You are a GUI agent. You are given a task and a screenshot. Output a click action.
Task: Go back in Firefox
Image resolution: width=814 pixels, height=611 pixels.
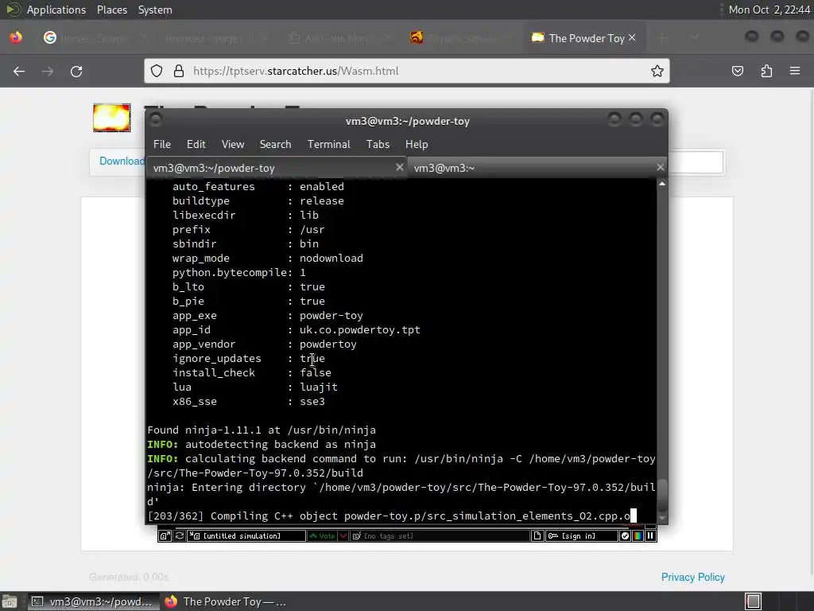[19, 71]
